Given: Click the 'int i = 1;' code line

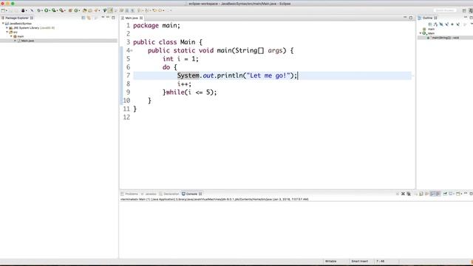Looking at the screenshot, I should [x=180, y=59].
